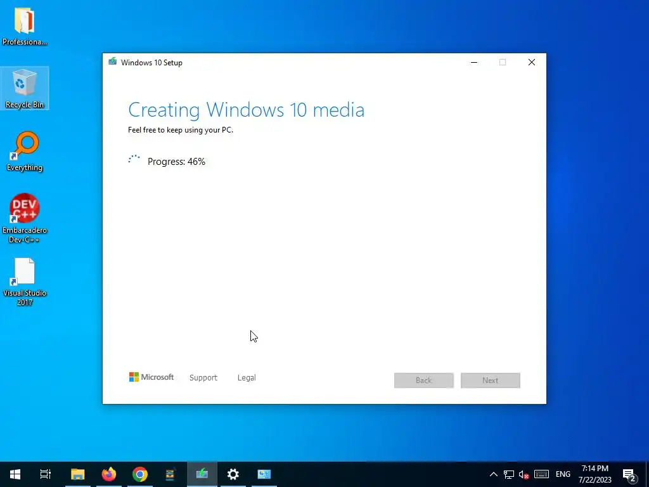Viewport: 649px width, 487px height.
Task: Open the clock showing 7:14 PM
Action: pyautogui.click(x=594, y=474)
